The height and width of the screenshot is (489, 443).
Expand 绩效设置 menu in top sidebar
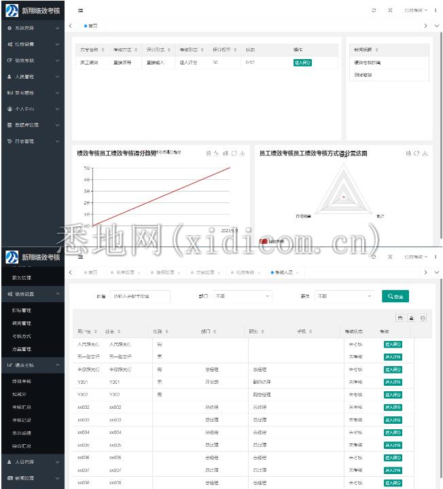point(33,44)
